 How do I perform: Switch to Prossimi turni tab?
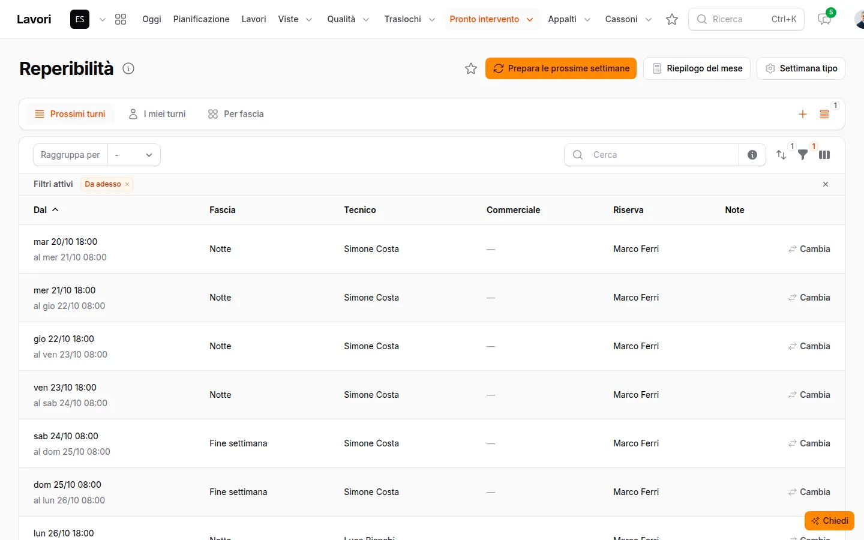click(70, 114)
